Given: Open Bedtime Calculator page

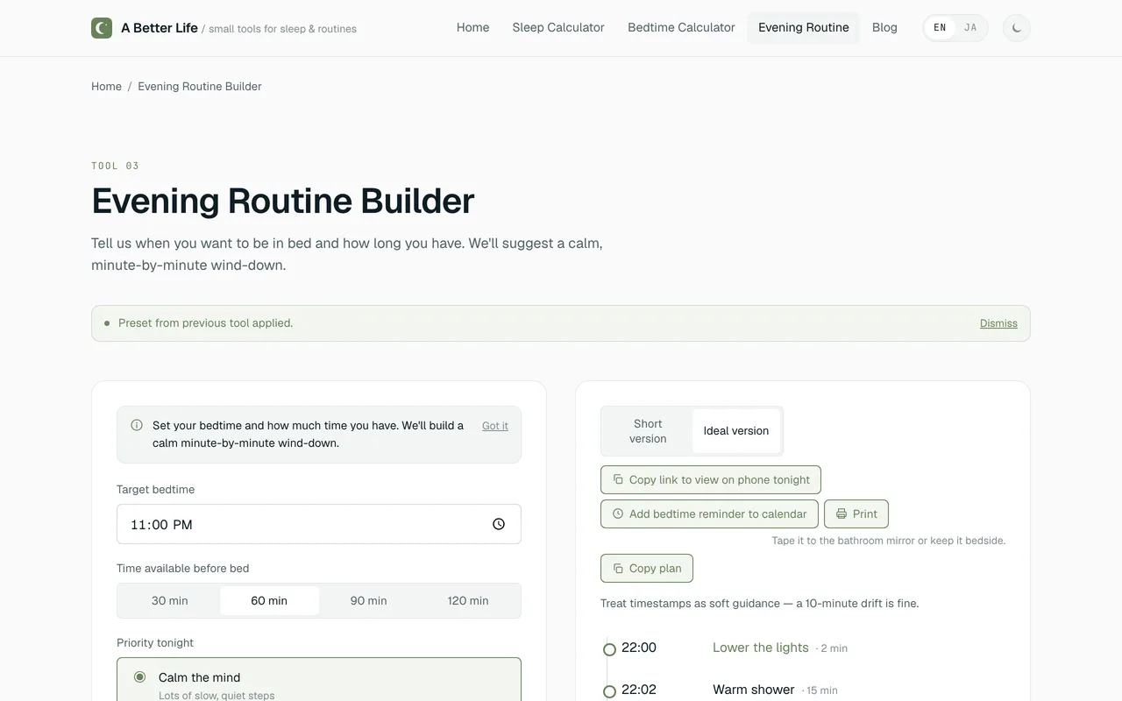Looking at the screenshot, I should pos(681,28).
